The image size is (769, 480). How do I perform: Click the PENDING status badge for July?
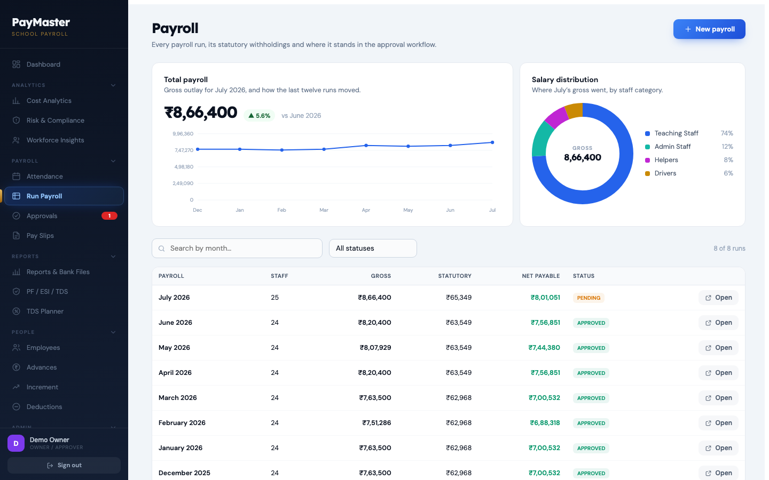[x=588, y=298]
